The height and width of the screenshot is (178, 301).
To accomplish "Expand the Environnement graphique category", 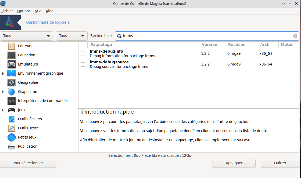I will (3, 73).
